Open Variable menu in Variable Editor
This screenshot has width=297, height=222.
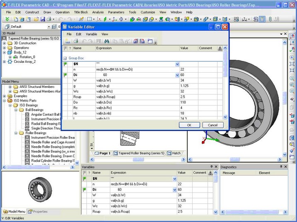click(91, 34)
